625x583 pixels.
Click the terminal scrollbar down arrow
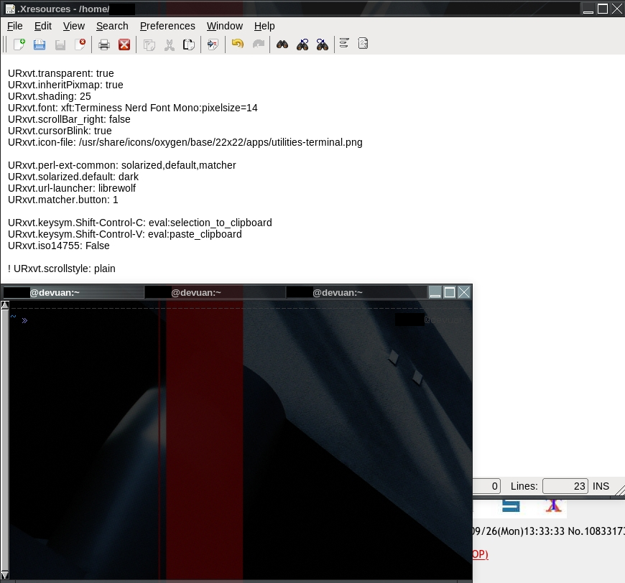pos(5,575)
